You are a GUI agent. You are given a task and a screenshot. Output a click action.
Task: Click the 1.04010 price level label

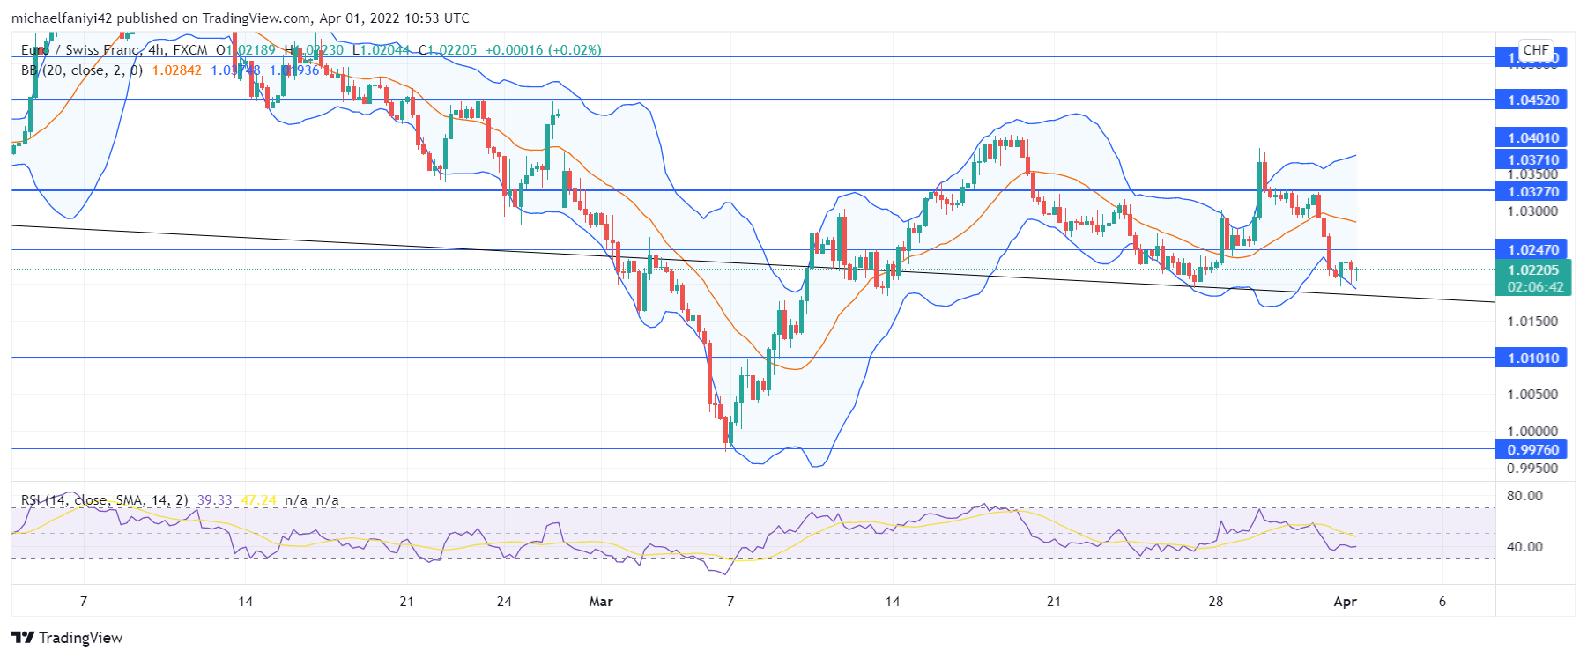coord(1533,137)
